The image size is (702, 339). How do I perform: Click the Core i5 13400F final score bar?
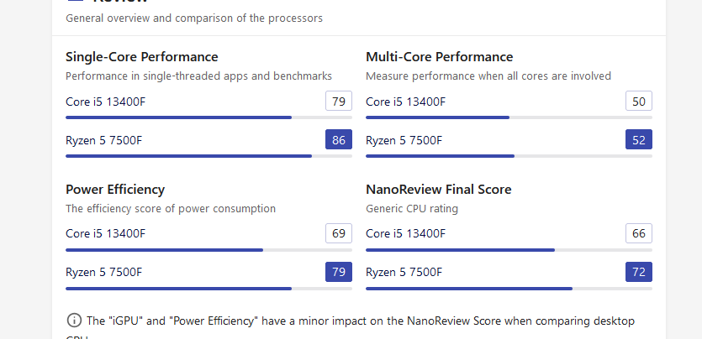(509, 250)
